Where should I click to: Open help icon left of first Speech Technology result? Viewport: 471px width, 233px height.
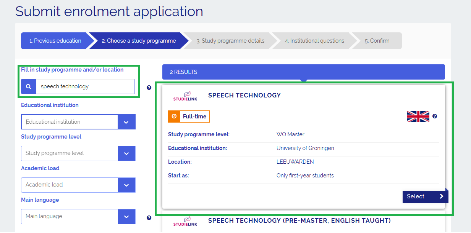[x=149, y=88]
